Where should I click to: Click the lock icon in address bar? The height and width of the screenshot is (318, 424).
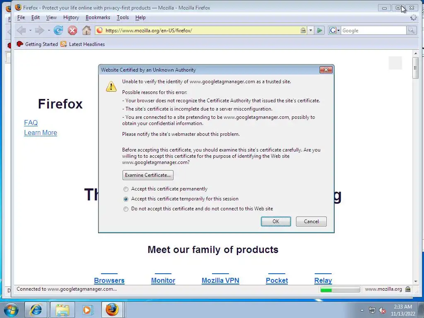click(x=303, y=30)
